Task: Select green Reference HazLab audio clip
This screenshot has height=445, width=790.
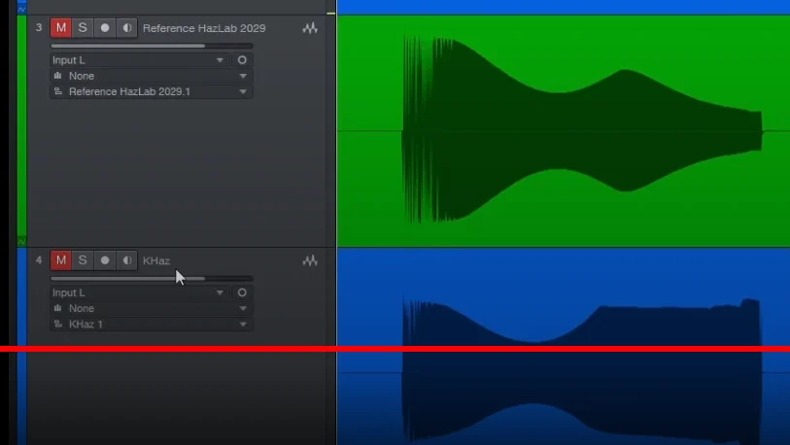Action: (564, 130)
